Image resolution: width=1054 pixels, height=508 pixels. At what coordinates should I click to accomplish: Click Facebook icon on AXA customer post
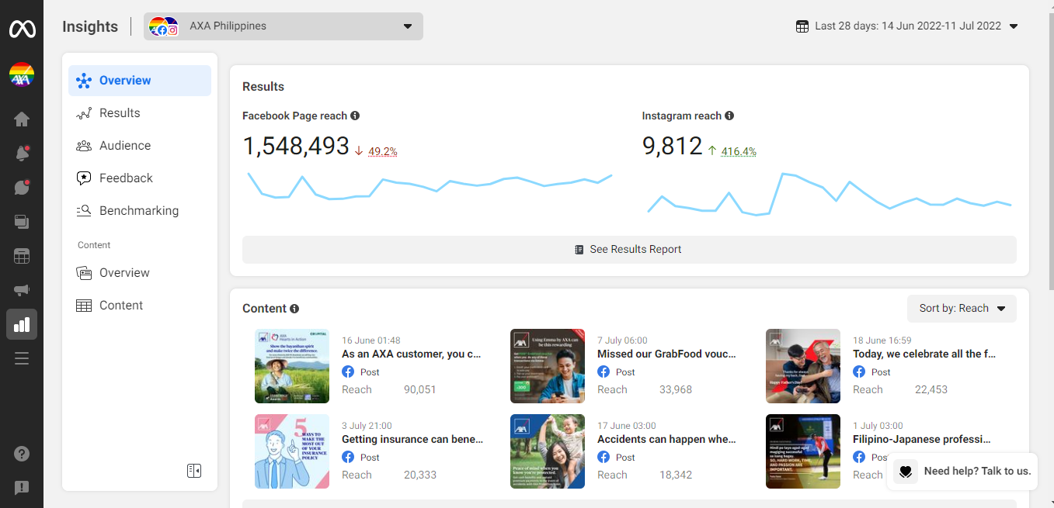coord(348,372)
